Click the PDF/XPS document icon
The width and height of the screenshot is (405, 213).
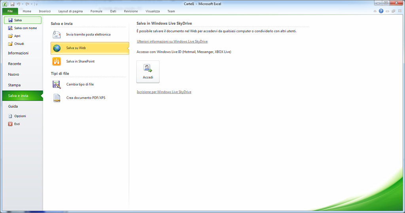(x=57, y=98)
